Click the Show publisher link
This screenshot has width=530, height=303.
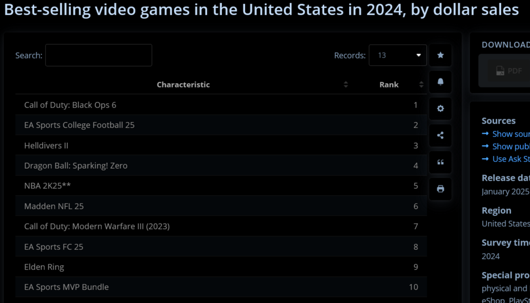tap(511, 146)
